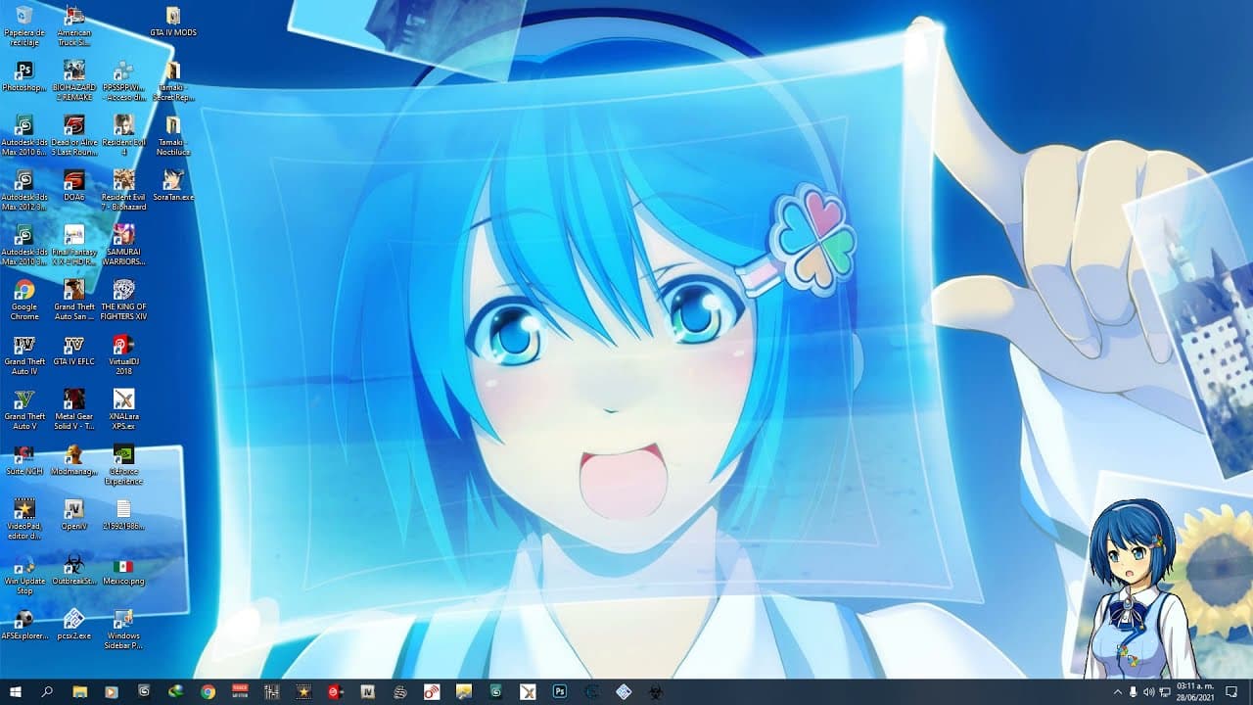Viewport: 1253px width, 705px height.
Task: Open the XNALara icon in the taskbar
Action: pyautogui.click(x=528, y=691)
